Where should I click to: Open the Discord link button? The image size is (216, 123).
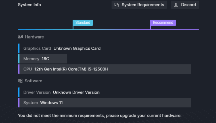pyautogui.click(x=185, y=5)
